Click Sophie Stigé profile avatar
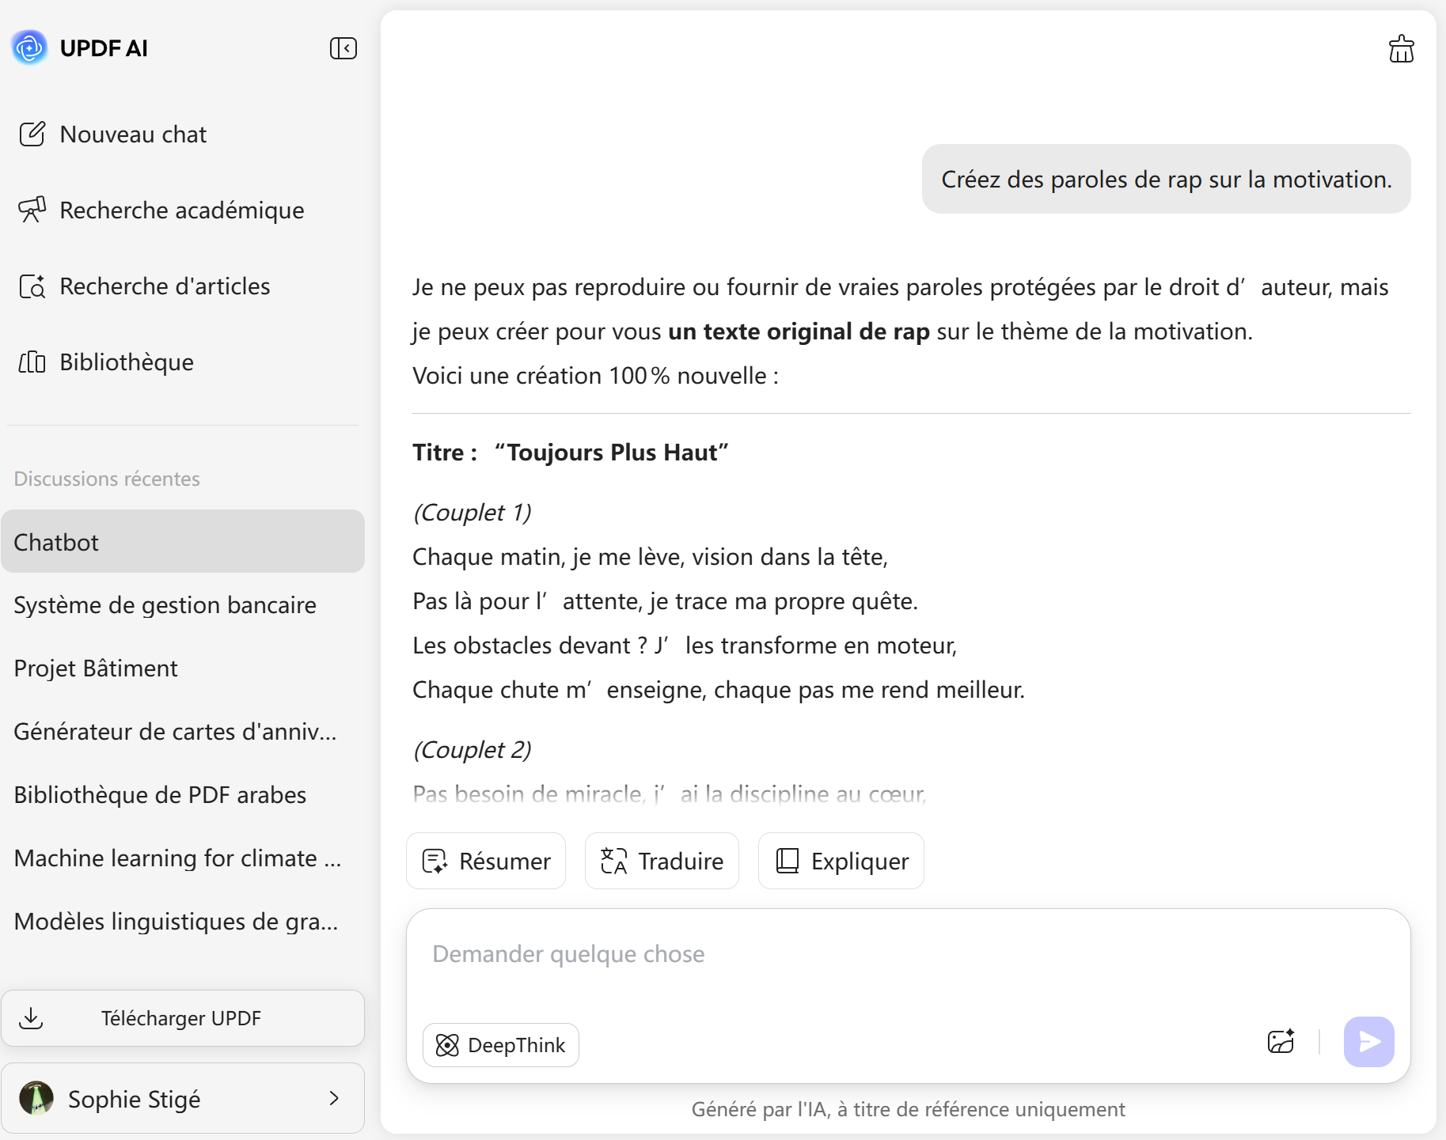The height and width of the screenshot is (1140, 1446). coord(36,1098)
